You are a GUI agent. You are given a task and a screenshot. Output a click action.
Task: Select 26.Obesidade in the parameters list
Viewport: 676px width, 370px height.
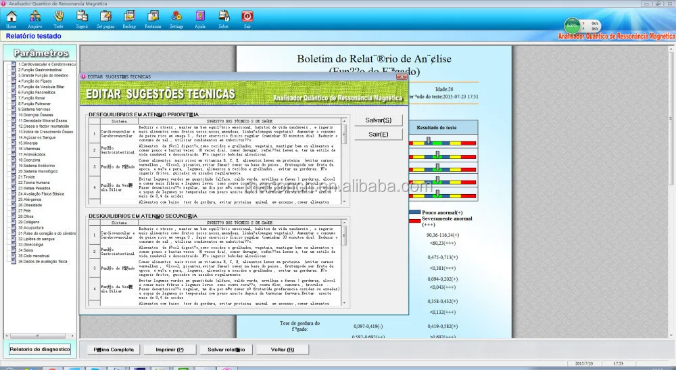click(30, 205)
